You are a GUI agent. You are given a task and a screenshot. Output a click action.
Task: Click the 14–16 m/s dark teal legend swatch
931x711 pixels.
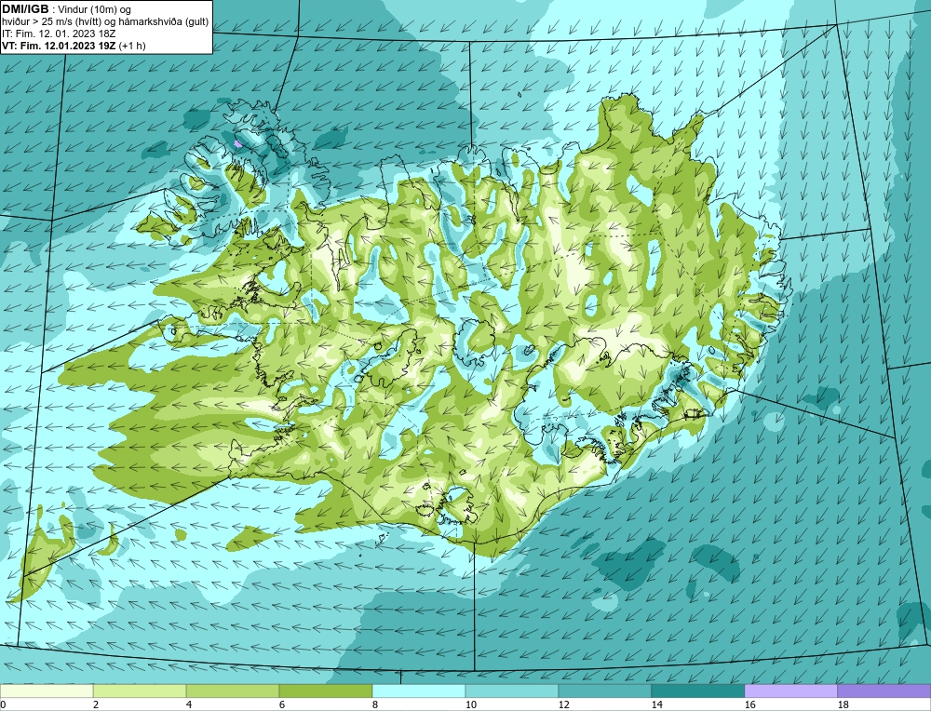tap(698, 691)
